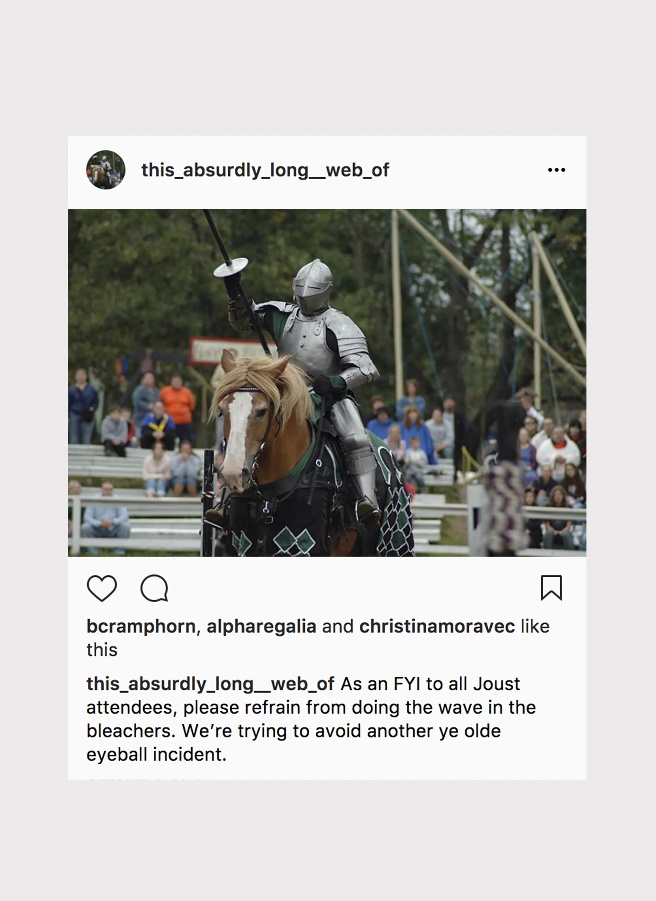Open comments via the speech bubble icon

click(x=154, y=588)
